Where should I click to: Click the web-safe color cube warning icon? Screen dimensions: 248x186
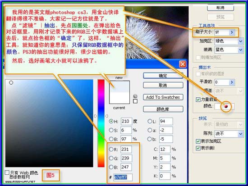(x=135, y=96)
